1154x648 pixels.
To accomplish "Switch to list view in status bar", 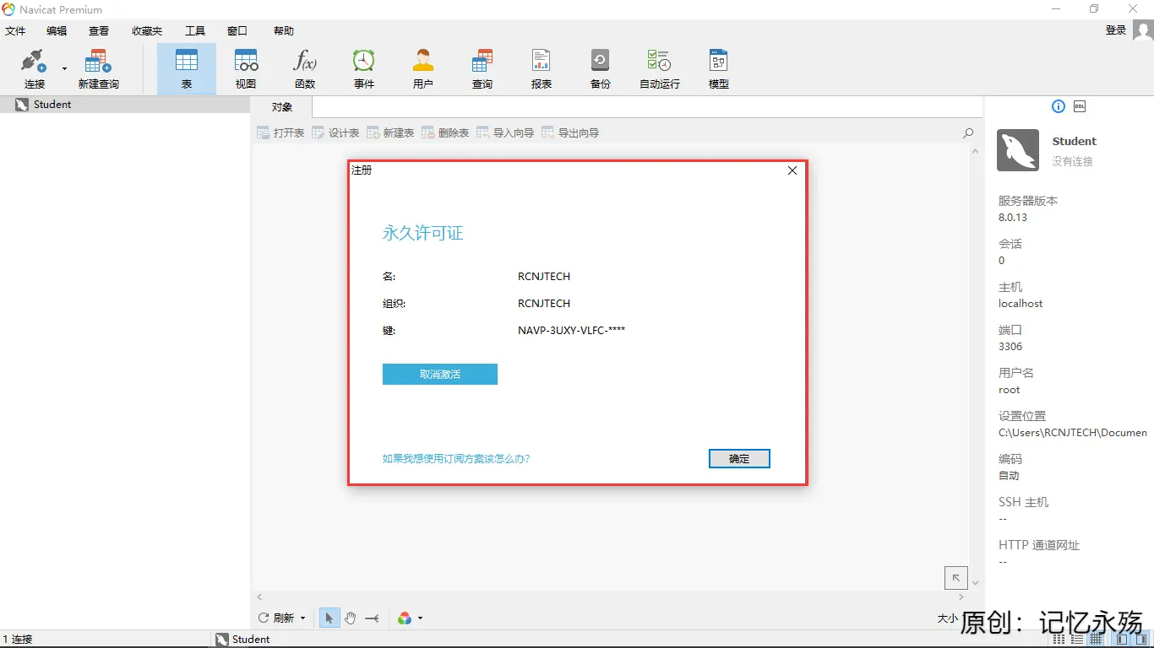I will [1078, 640].
